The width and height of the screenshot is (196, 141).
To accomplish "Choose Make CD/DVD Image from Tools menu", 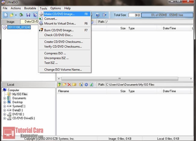I will click(x=65, y=14).
